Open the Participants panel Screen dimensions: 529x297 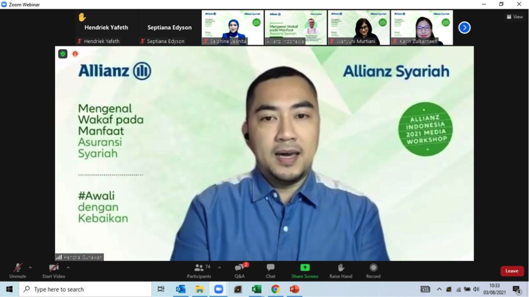[199, 271]
